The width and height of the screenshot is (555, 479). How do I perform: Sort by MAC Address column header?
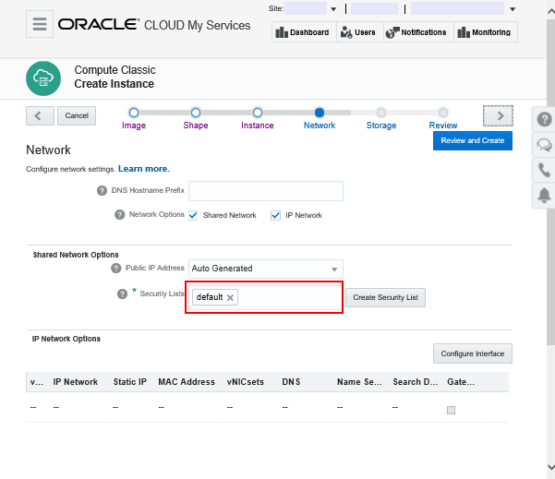(x=187, y=382)
